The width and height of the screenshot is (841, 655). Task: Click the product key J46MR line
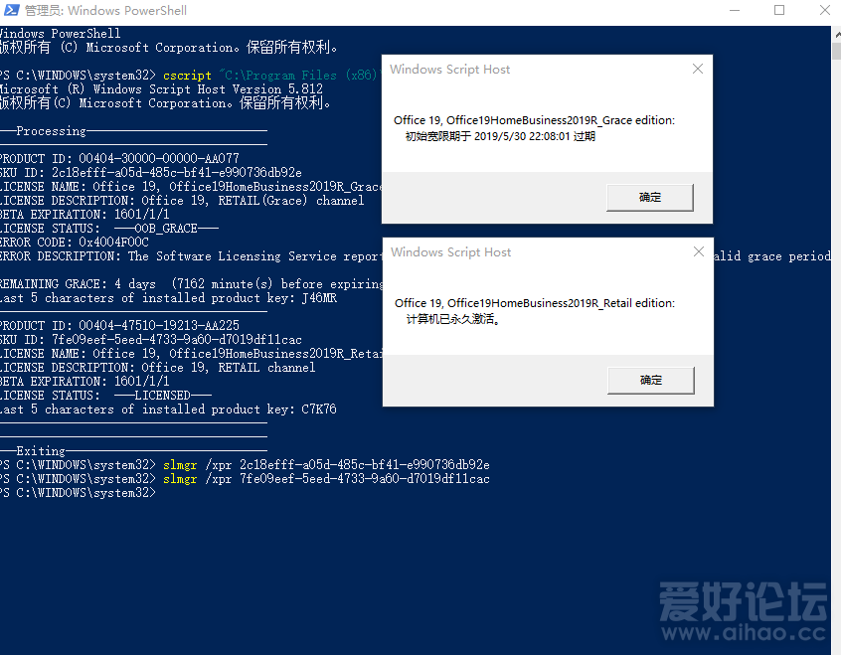pos(168,298)
